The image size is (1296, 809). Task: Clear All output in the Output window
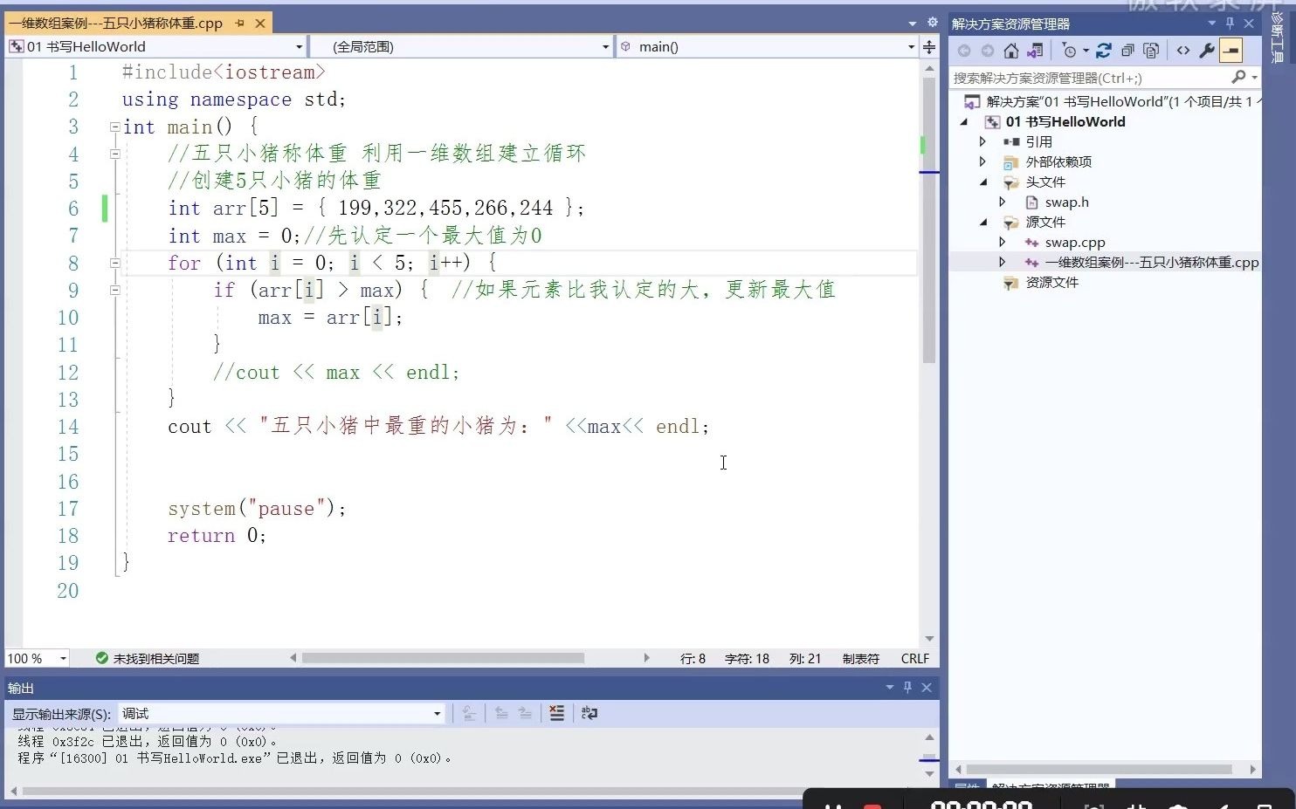(557, 713)
